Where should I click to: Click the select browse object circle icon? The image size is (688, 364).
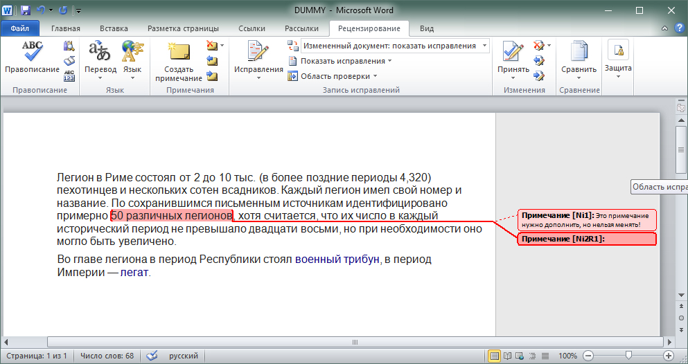(x=681, y=318)
